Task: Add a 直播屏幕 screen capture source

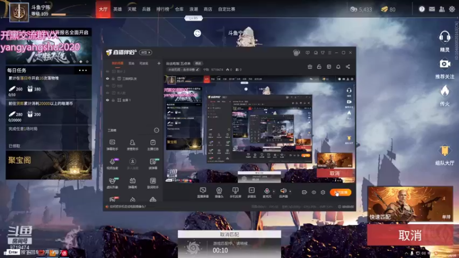Action: pyautogui.click(x=203, y=193)
